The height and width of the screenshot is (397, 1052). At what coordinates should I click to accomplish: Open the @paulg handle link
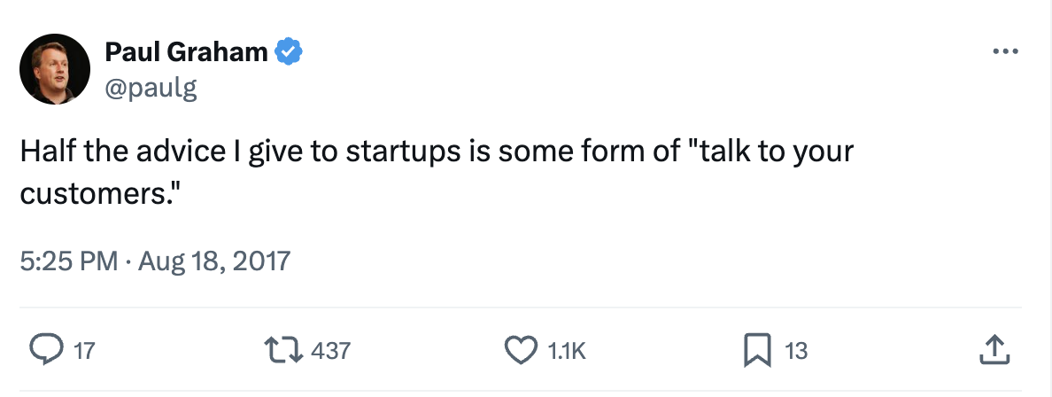click(151, 87)
